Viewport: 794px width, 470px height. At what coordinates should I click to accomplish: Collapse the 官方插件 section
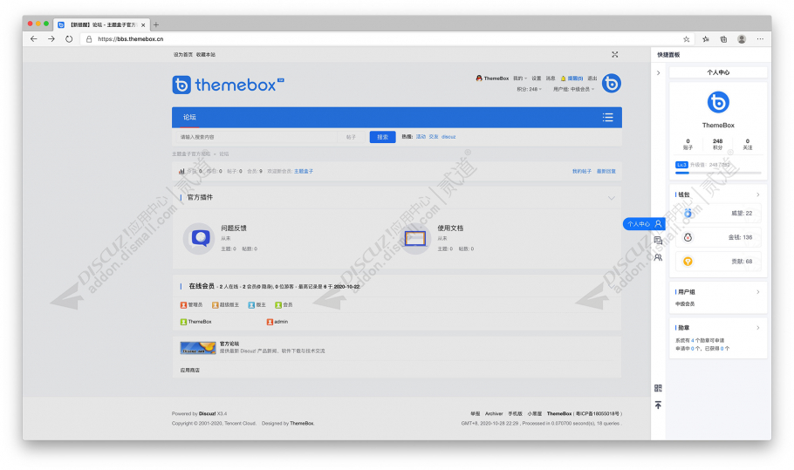click(611, 198)
